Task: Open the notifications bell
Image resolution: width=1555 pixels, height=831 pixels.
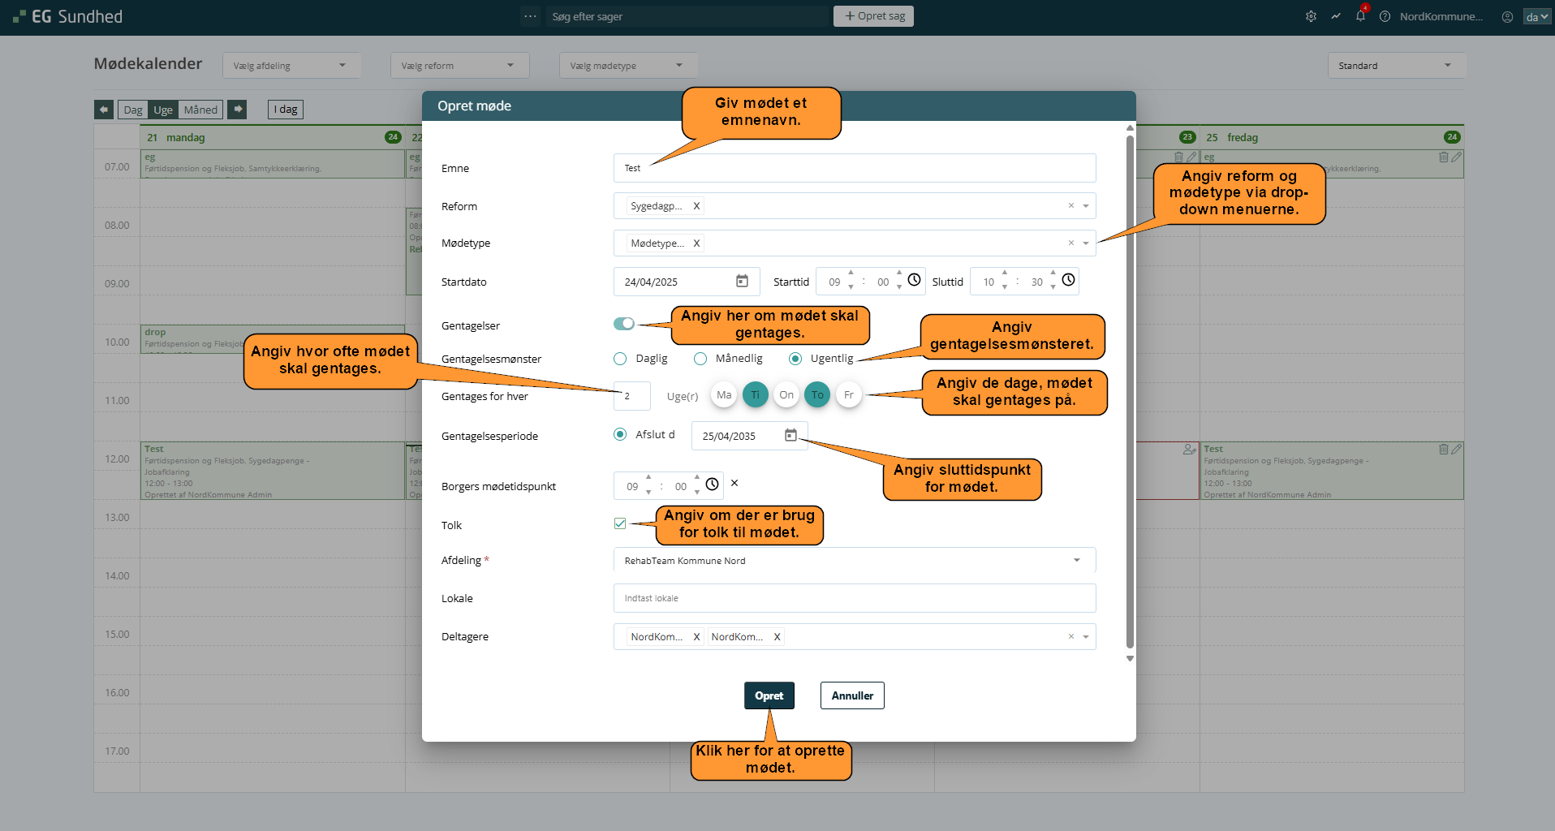Action: click(x=1360, y=16)
